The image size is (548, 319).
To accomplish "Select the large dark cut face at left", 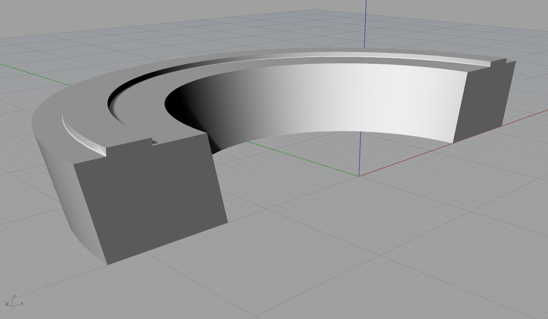I will click(150, 200).
